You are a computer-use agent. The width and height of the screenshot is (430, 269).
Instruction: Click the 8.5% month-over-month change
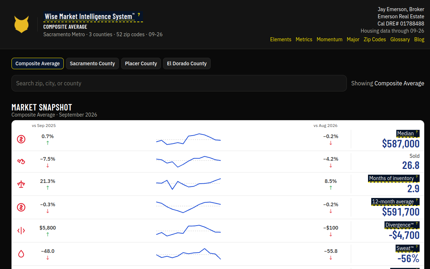click(x=331, y=181)
